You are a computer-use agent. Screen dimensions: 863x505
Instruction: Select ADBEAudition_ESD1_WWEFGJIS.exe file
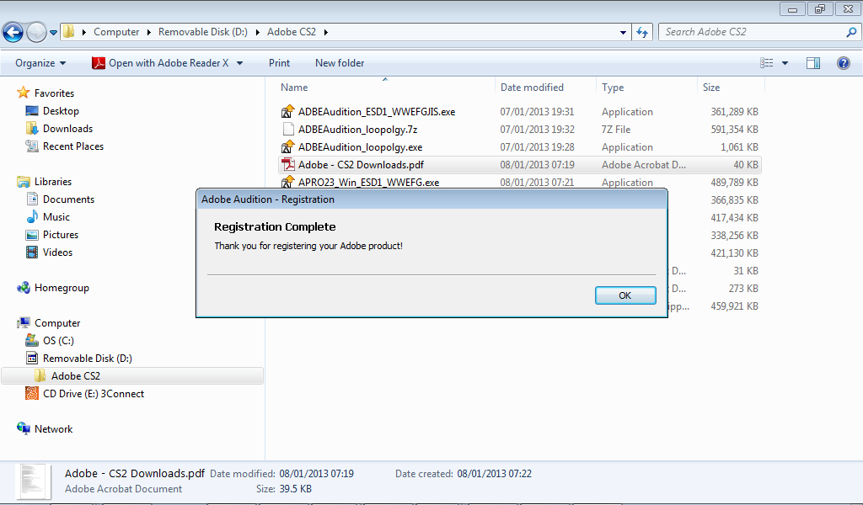(377, 112)
